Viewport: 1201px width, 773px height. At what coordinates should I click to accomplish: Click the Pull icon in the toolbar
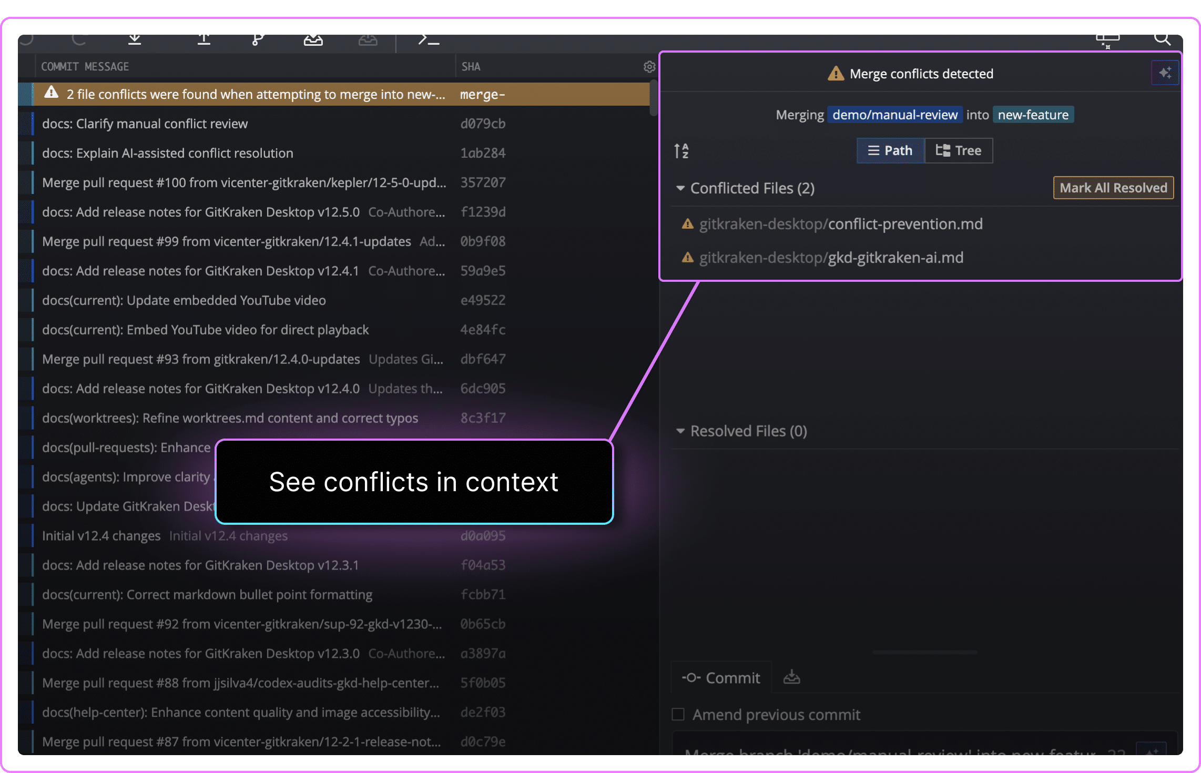click(135, 39)
